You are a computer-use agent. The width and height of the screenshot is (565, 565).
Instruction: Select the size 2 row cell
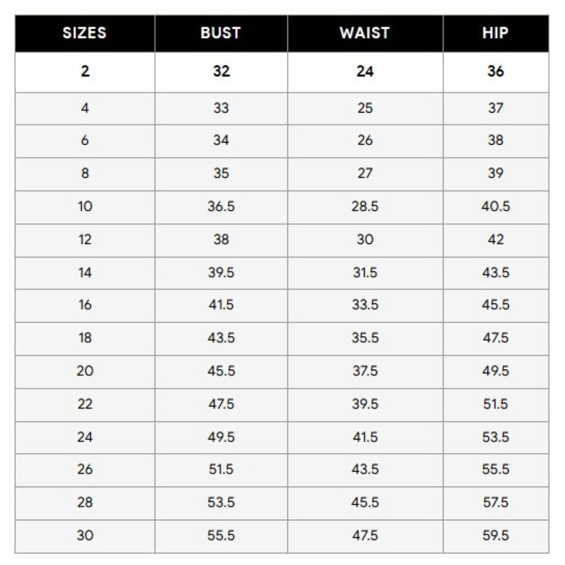click(x=85, y=72)
